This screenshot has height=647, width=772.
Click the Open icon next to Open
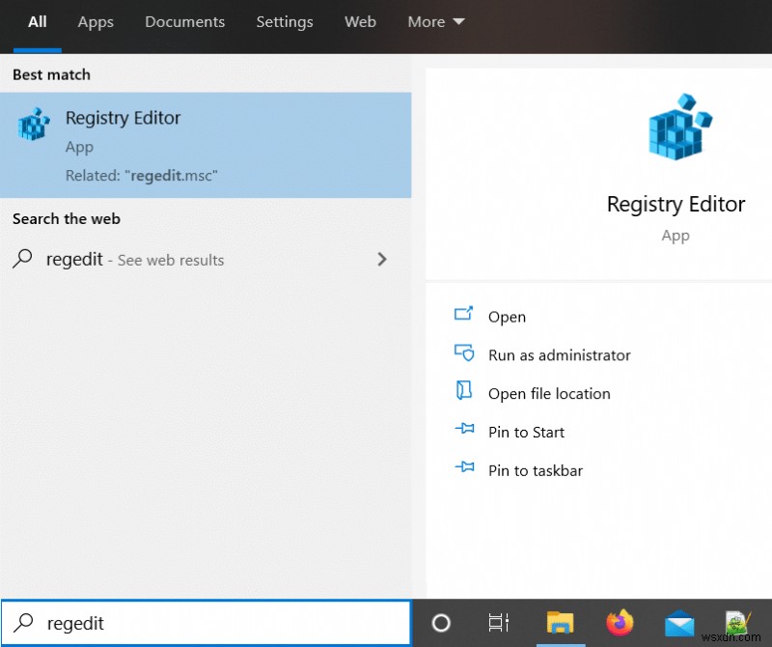tap(464, 316)
